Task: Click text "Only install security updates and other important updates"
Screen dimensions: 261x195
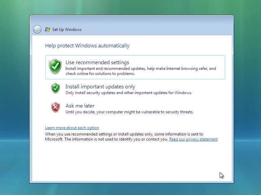Action: click(129, 93)
